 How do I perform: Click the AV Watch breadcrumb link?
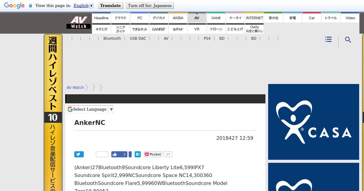coord(75,87)
